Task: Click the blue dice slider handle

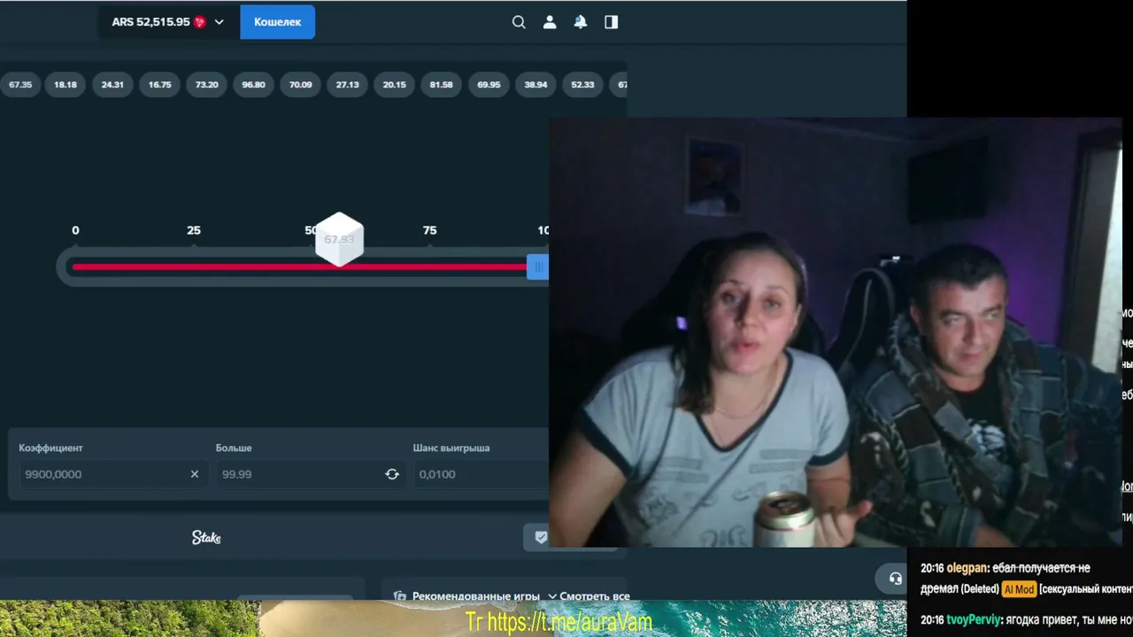Action: 537,267
